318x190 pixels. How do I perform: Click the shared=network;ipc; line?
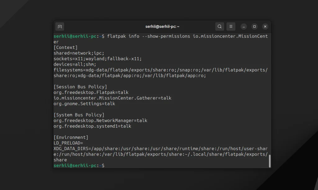[x=79, y=53]
